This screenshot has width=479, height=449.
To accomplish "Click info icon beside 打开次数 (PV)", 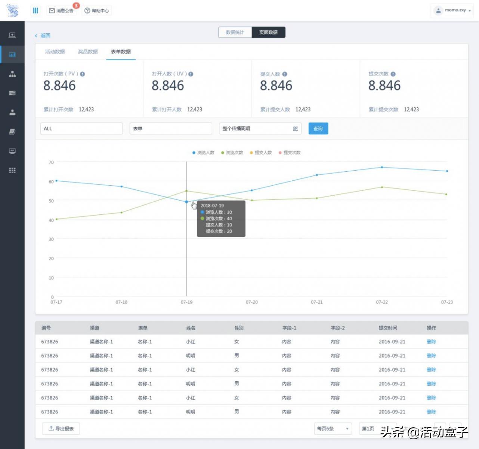I will pyautogui.click(x=83, y=74).
